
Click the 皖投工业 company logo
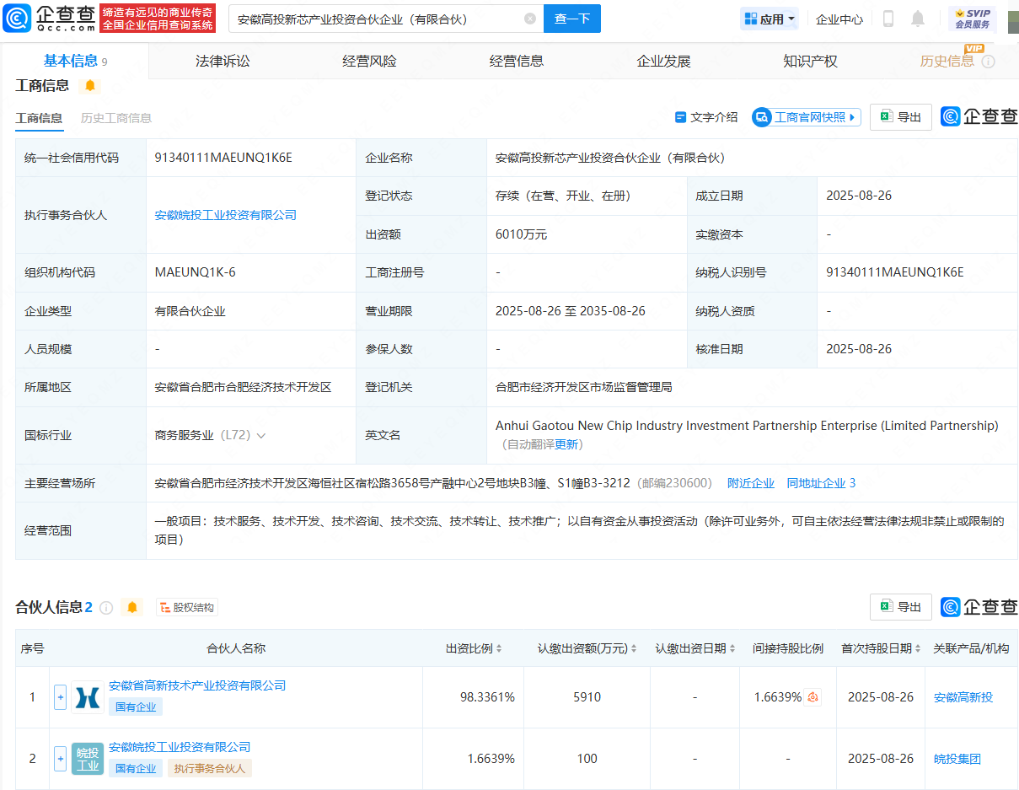click(x=88, y=759)
